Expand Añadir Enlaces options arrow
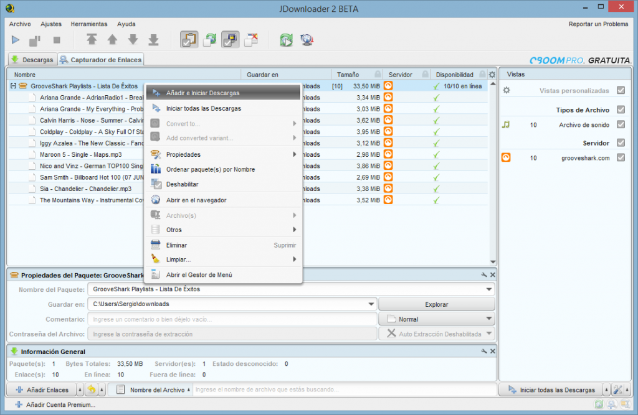This screenshot has height=415, width=638. click(80, 389)
